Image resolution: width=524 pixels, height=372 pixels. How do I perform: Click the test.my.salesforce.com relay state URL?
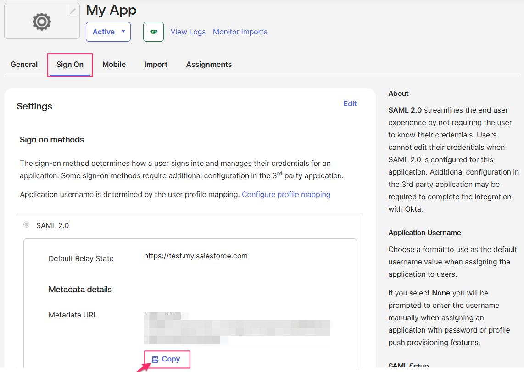tap(195, 256)
